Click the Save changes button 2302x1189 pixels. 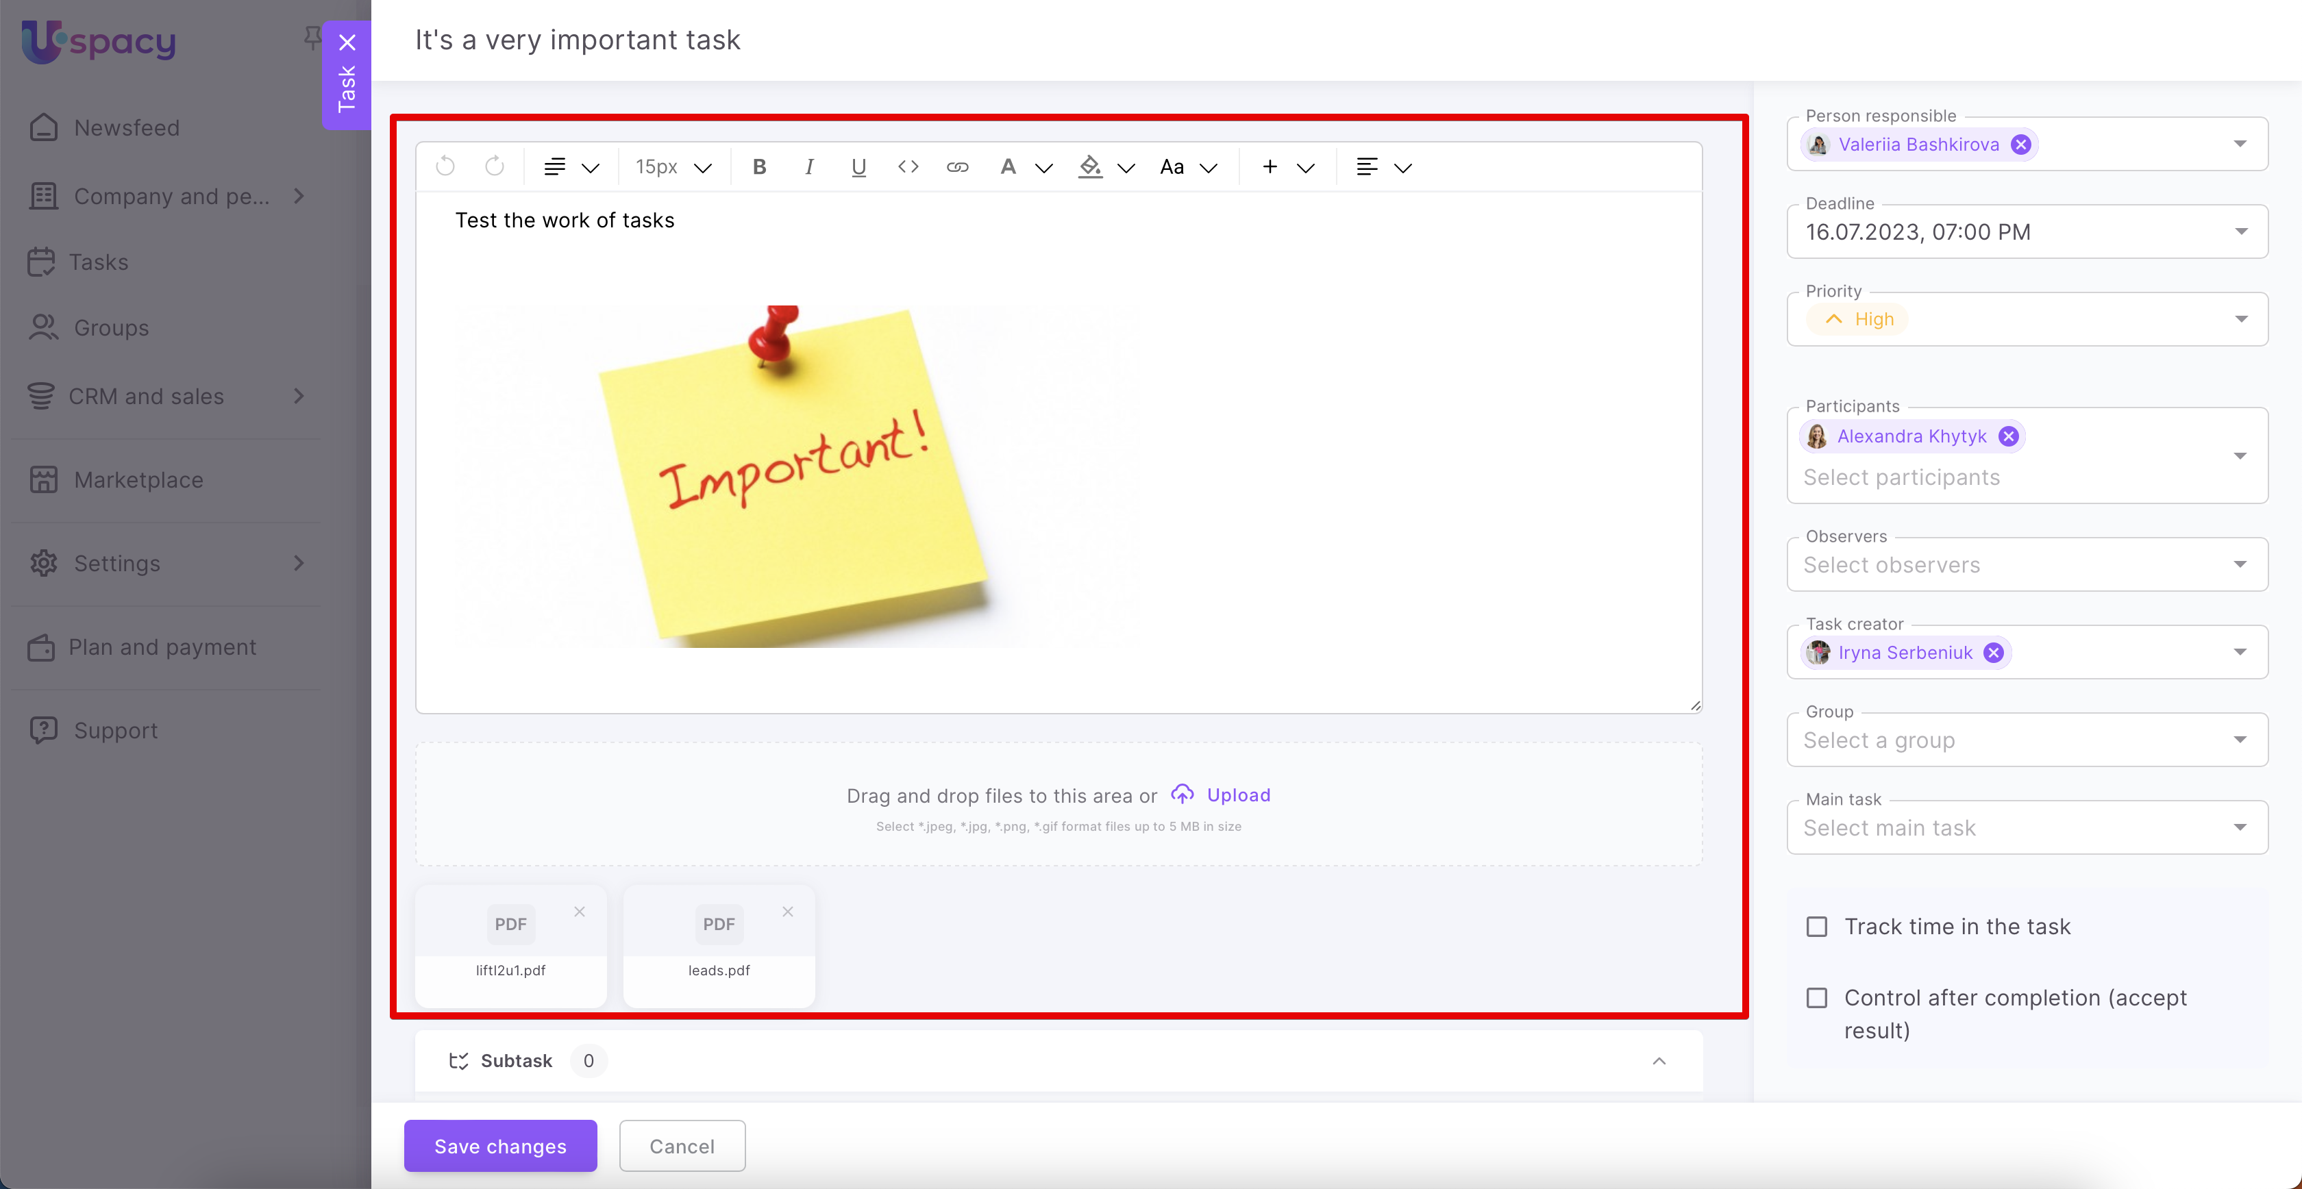(499, 1145)
